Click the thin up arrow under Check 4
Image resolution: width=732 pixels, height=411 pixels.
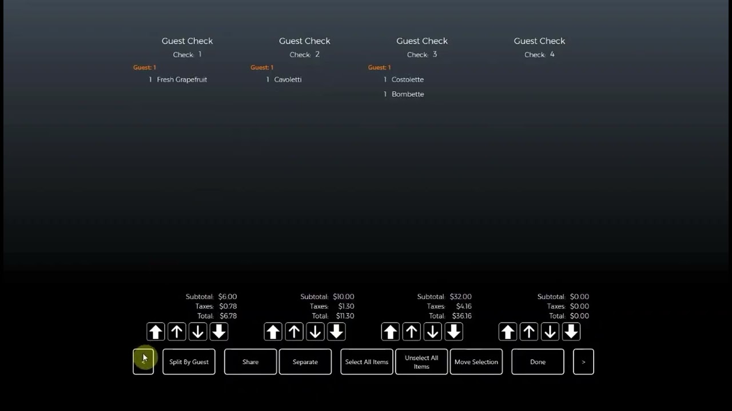pos(529,332)
